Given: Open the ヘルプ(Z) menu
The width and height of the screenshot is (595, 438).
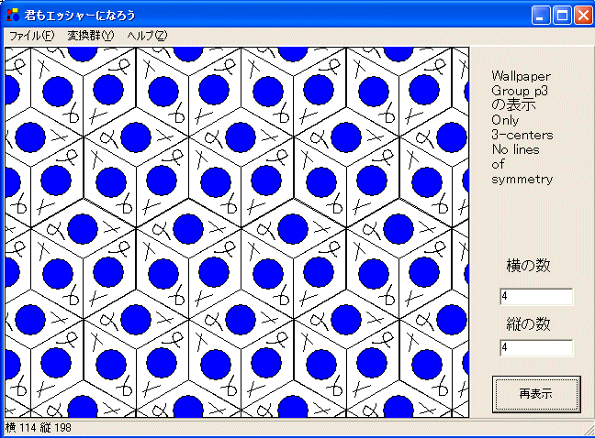Looking at the screenshot, I should [x=147, y=35].
